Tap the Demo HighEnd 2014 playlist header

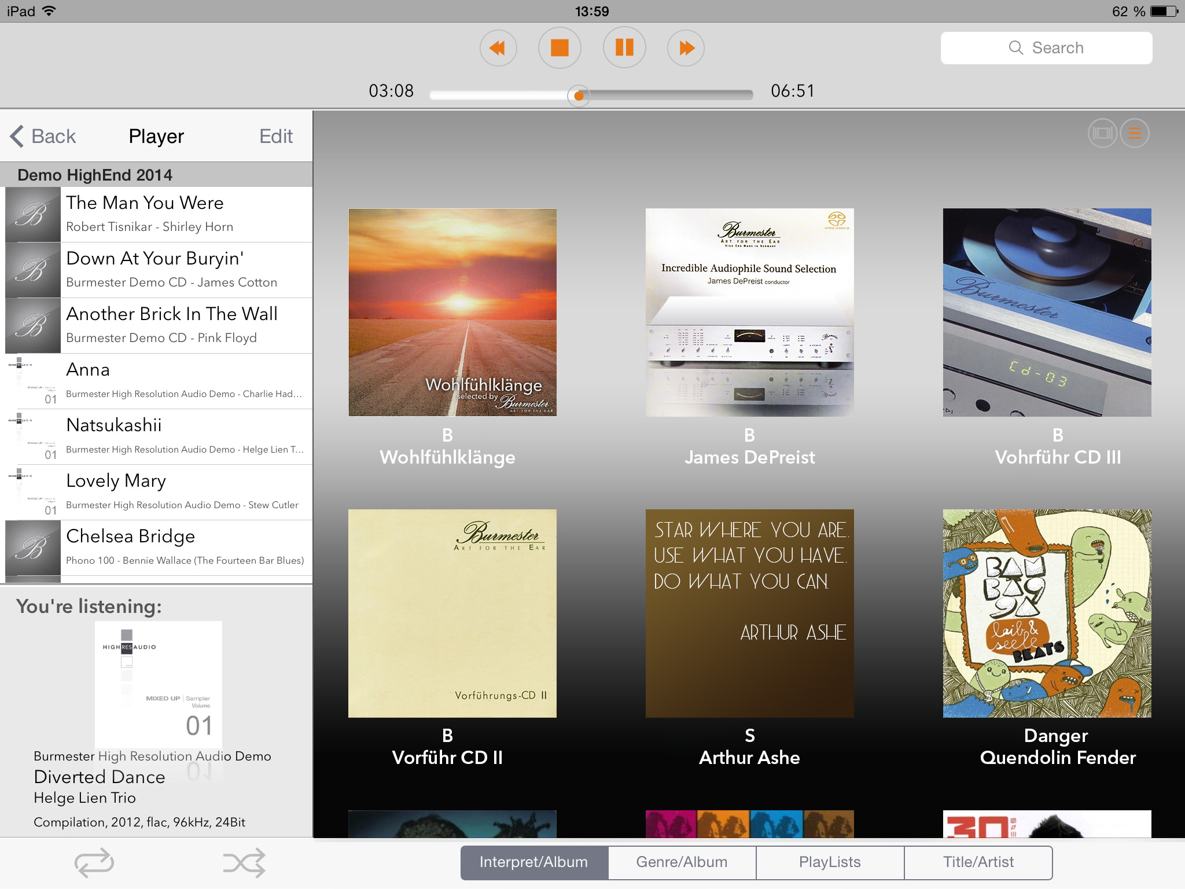[156, 175]
